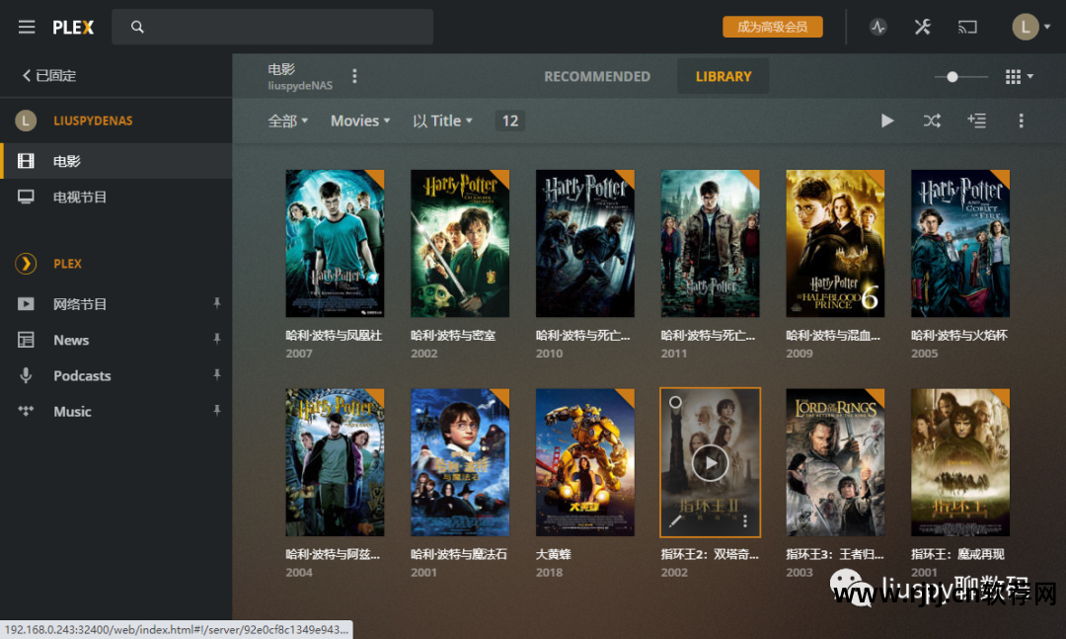Open the user account avatar menu
The image size is (1066, 639).
1030,28
